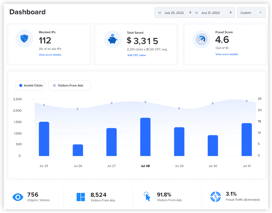Viewport: 272px width, 213px height.
Task: Click the Visitors From Ads grid icon
Action: 80,197
